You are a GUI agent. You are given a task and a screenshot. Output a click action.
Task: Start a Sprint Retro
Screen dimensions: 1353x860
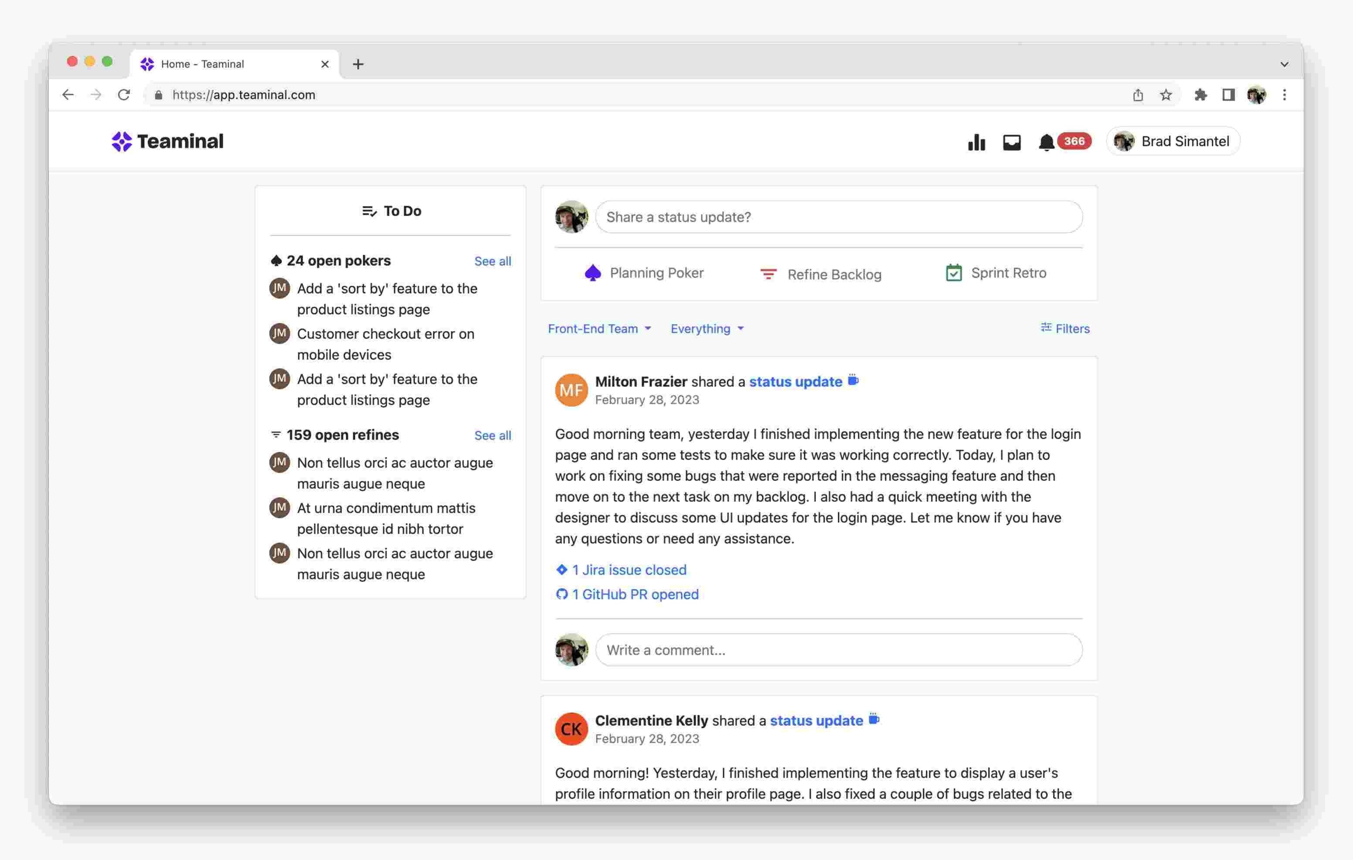(996, 273)
